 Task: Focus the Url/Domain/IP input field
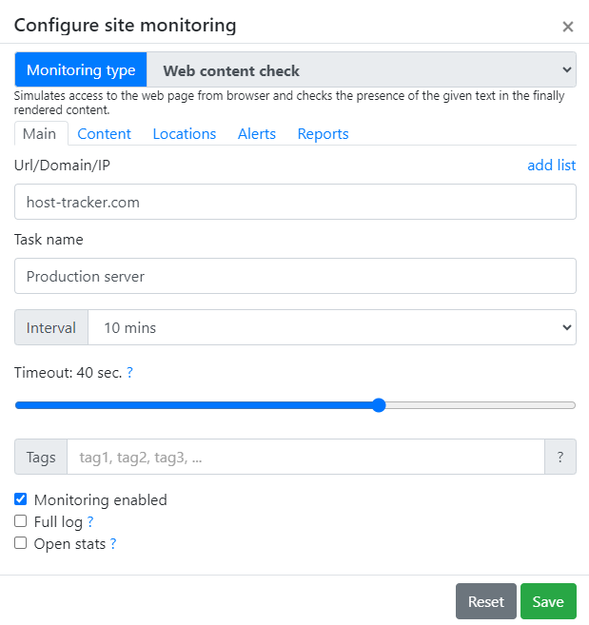click(296, 202)
